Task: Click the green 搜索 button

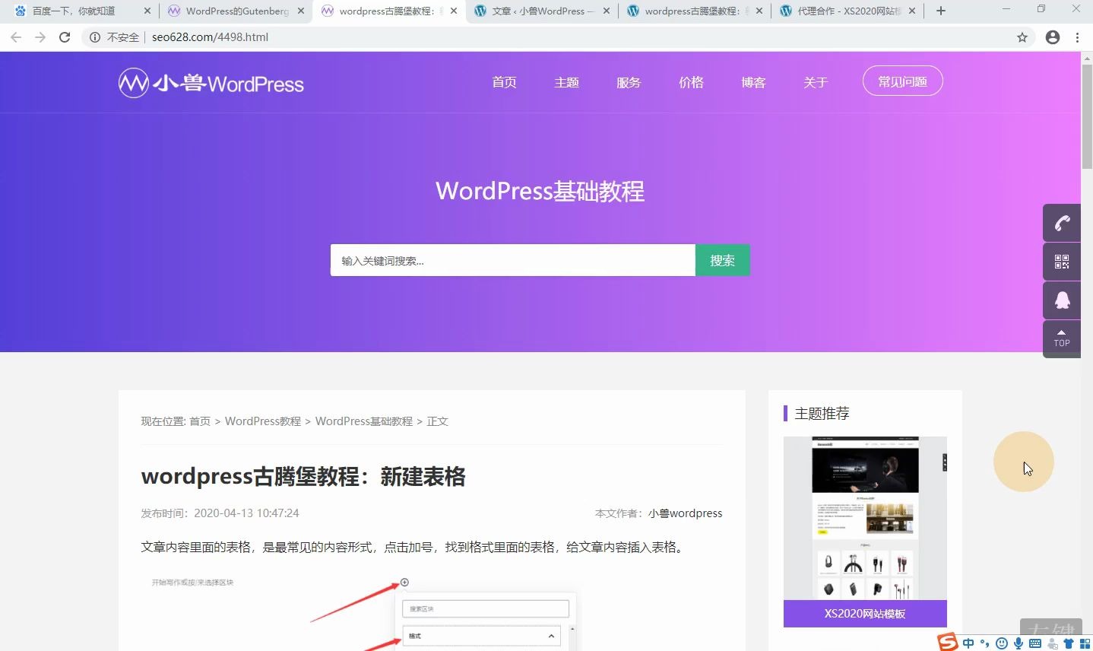Action: click(x=722, y=260)
